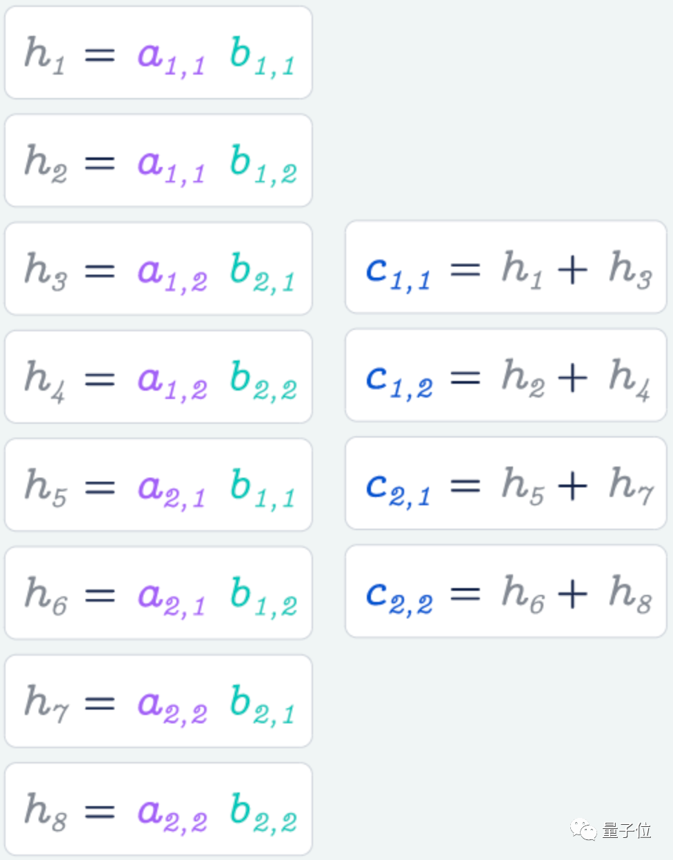Click the blue c1,1 symbol in the first result card
673x860 pixels.
[x=398, y=271]
